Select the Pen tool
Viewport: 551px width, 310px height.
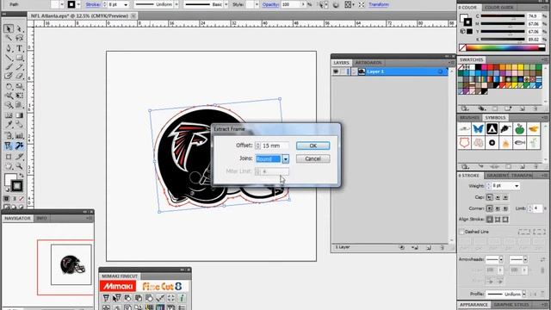[9, 48]
